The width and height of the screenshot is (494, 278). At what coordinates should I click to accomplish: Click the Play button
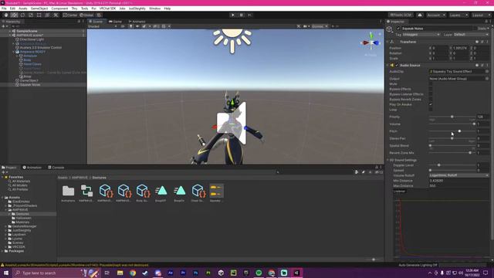point(233,15)
